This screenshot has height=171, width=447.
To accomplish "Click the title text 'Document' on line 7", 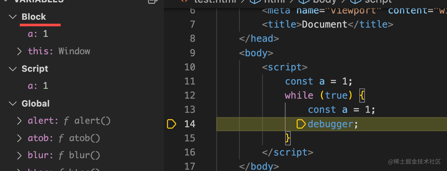I will pyautogui.click(x=325, y=24).
